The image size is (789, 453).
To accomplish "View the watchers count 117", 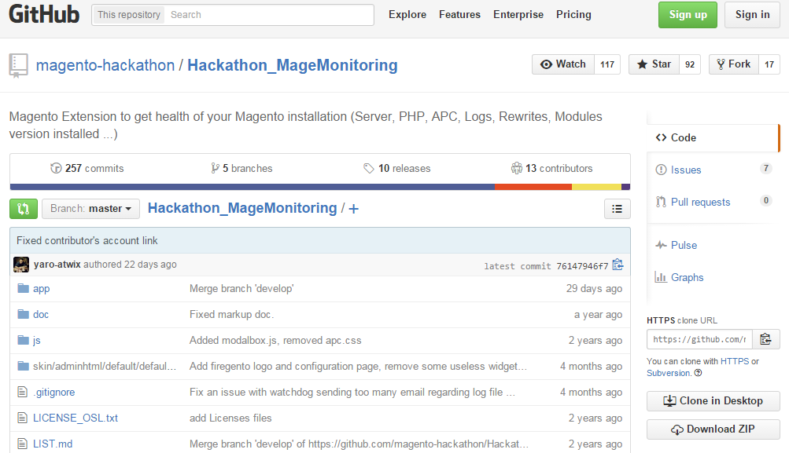I will [607, 64].
